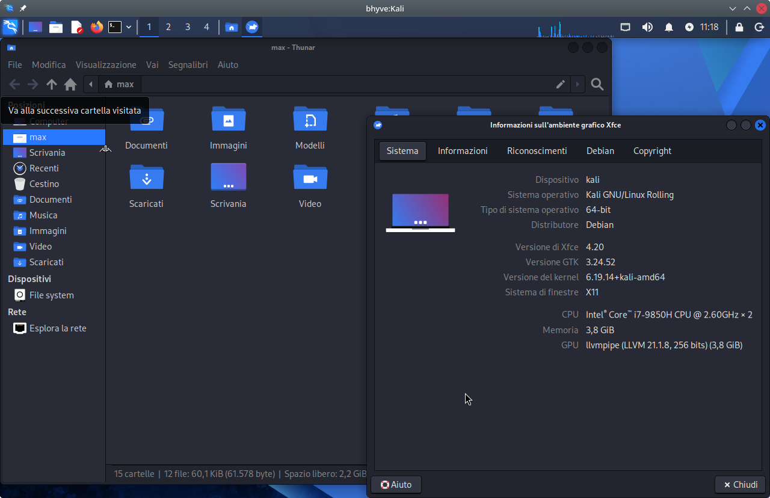
Task: Switch to workspace 3
Action: coord(188,27)
